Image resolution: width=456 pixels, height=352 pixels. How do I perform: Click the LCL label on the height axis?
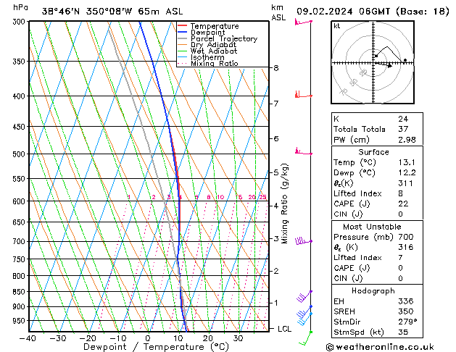[x=284, y=329]
